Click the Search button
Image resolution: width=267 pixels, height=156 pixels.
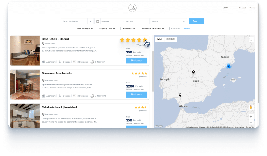point(196,21)
